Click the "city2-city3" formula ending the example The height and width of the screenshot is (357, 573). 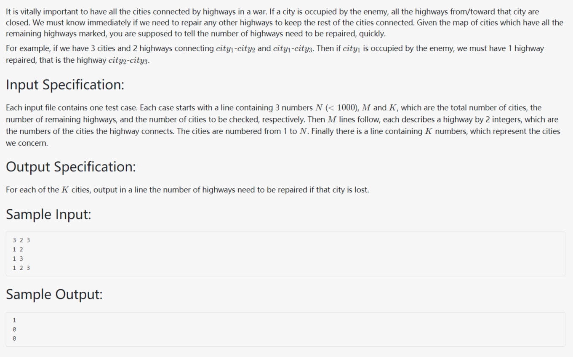point(128,60)
